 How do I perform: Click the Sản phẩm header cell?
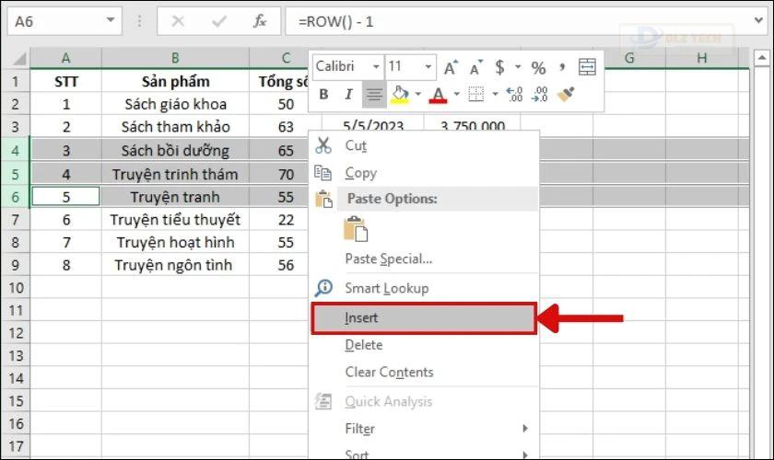click(x=175, y=81)
